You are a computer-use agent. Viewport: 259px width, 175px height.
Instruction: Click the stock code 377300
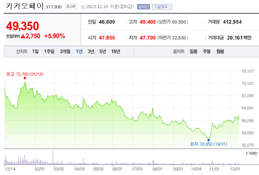53,7
